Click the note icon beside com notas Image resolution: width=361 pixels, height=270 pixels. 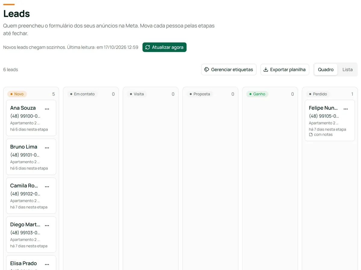pos(311,135)
